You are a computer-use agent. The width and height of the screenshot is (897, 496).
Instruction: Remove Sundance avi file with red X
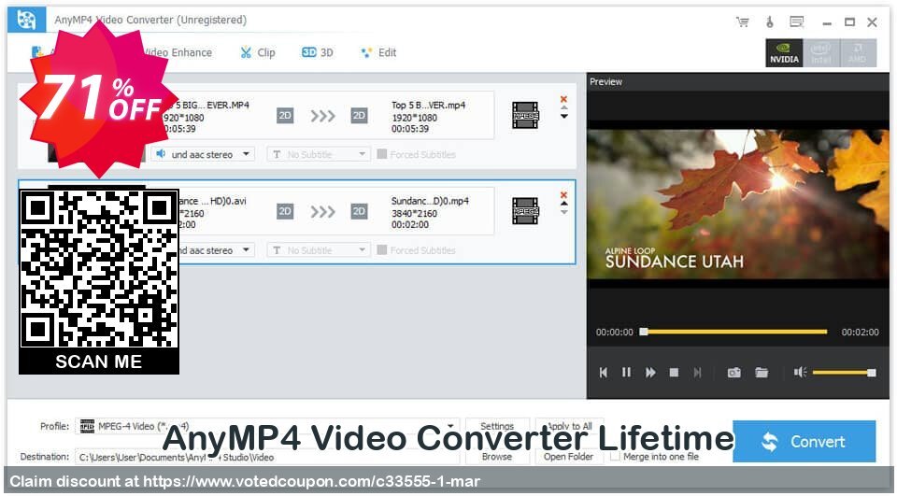563,195
